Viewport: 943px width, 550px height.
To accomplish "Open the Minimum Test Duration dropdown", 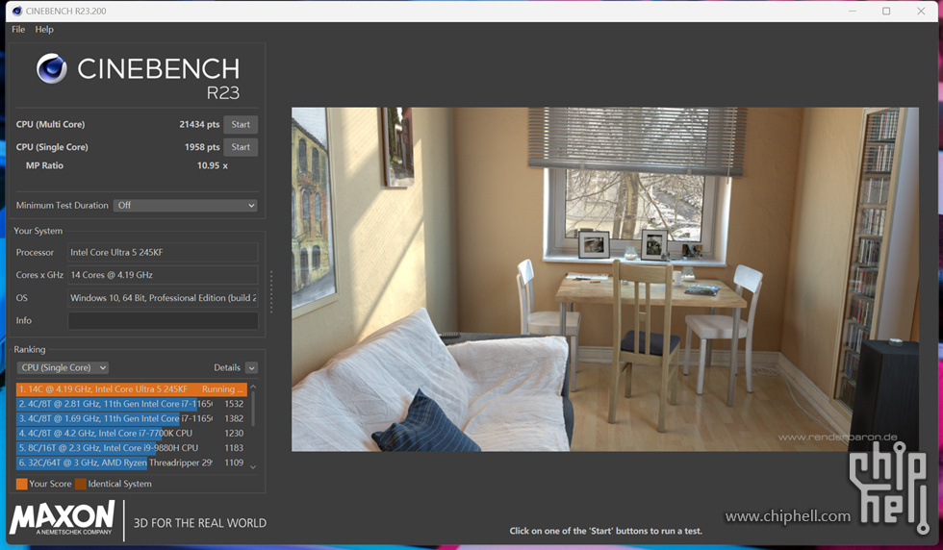I will [x=186, y=205].
